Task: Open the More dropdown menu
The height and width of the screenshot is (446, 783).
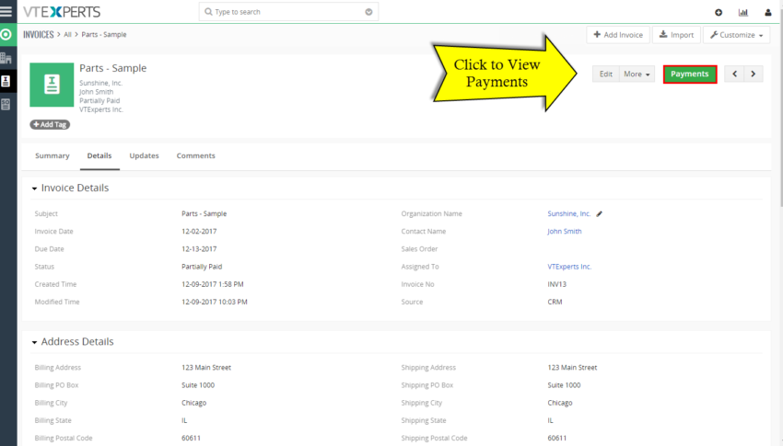Action: (637, 74)
